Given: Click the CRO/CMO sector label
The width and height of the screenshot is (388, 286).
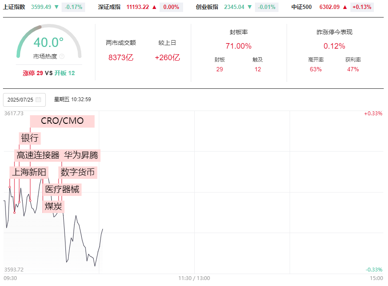Looking at the screenshot, I should coord(62,121).
